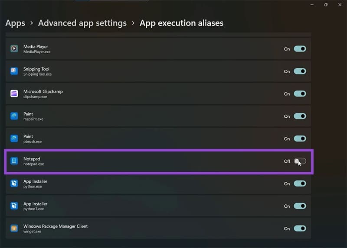This screenshot has height=248, width=347.
Task: Toggle off the mspaint.exe alias
Action: tap(300, 116)
